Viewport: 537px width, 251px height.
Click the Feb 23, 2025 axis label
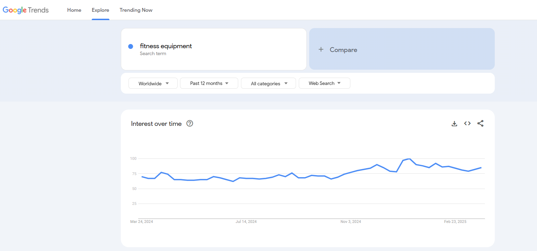coord(455,222)
